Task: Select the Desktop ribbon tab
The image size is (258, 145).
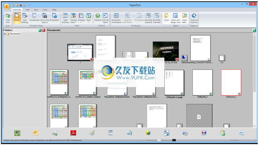Action: point(17,10)
